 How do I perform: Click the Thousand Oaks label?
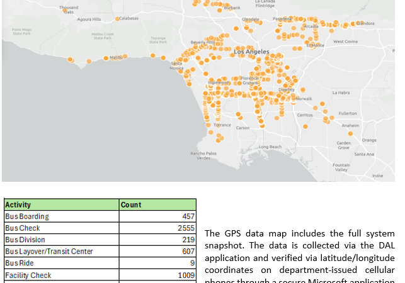pos(68,9)
